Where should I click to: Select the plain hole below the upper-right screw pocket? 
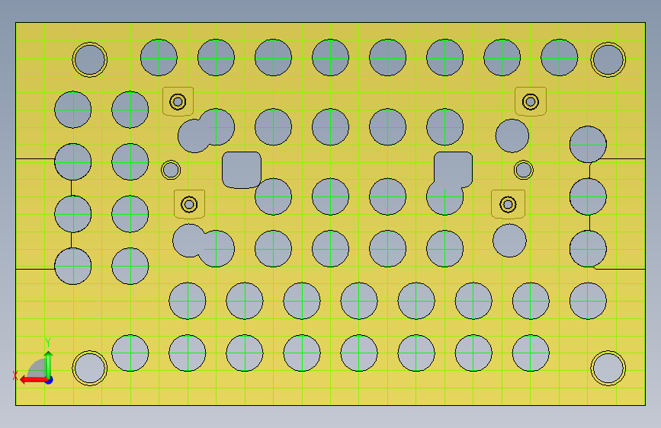[x=512, y=136]
